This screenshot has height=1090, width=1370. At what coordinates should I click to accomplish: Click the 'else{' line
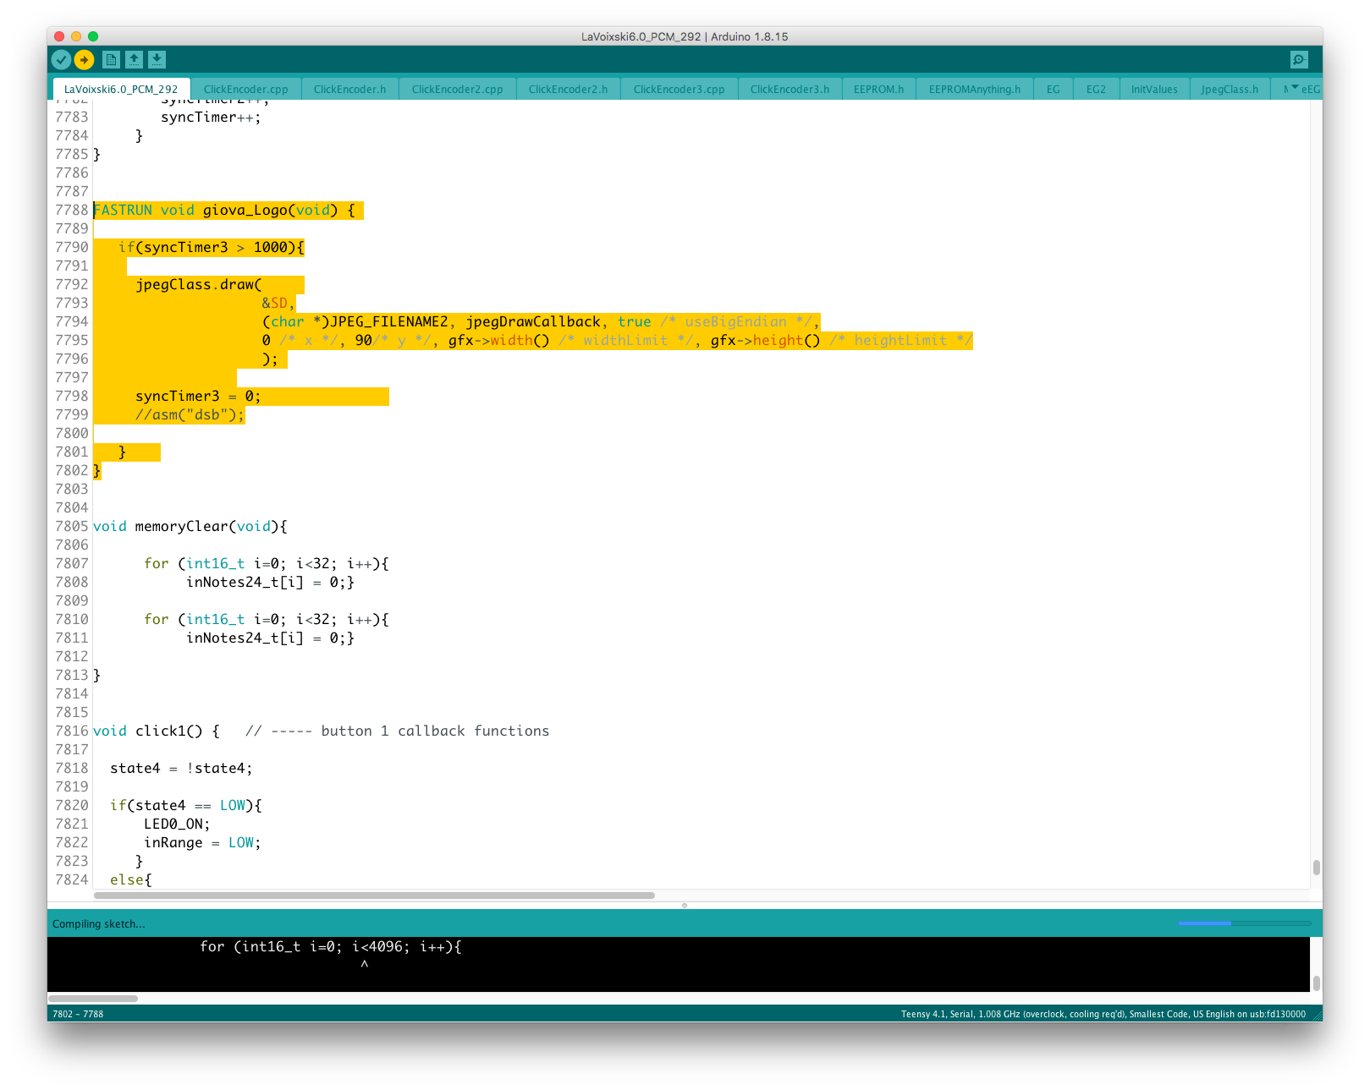131,879
